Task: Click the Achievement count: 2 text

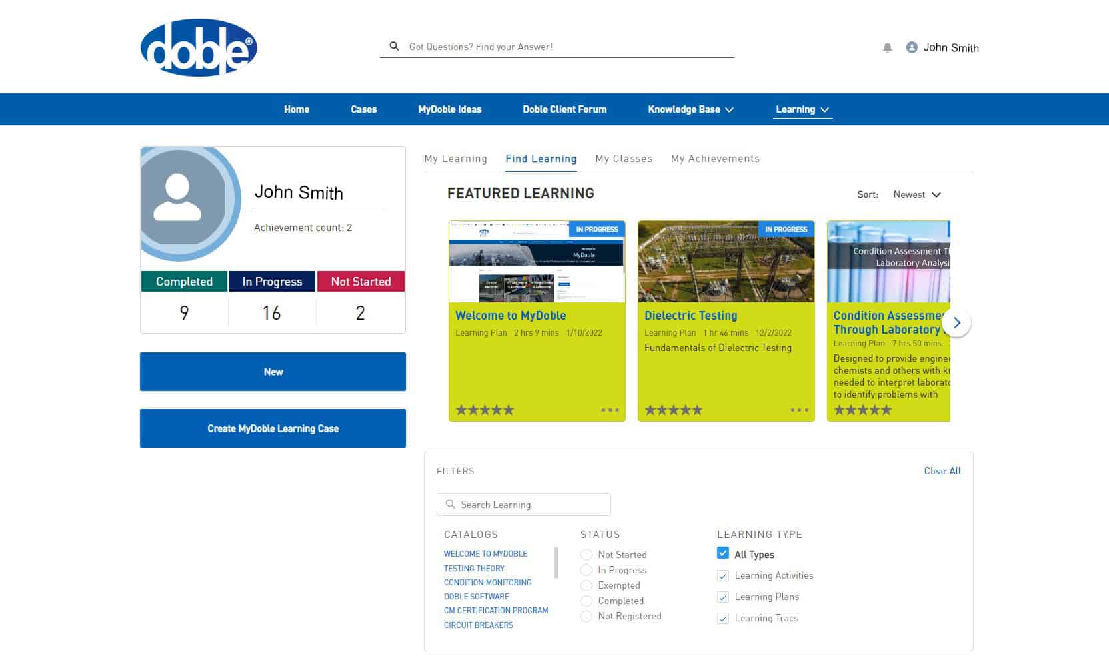Action: click(x=303, y=228)
